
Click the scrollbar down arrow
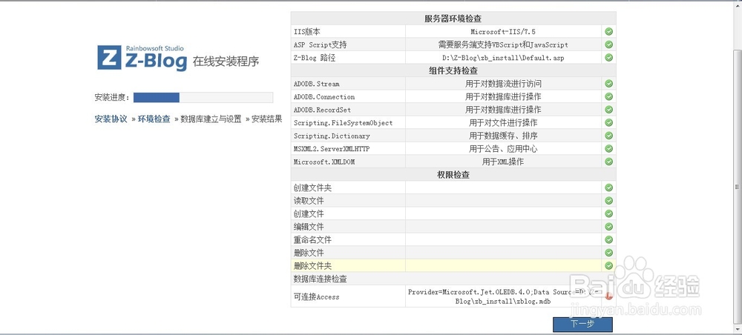click(736, 329)
